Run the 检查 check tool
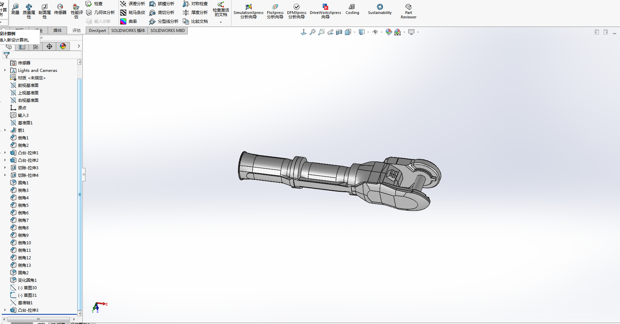The height and width of the screenshot is (324, 620). tap(94, 4)
